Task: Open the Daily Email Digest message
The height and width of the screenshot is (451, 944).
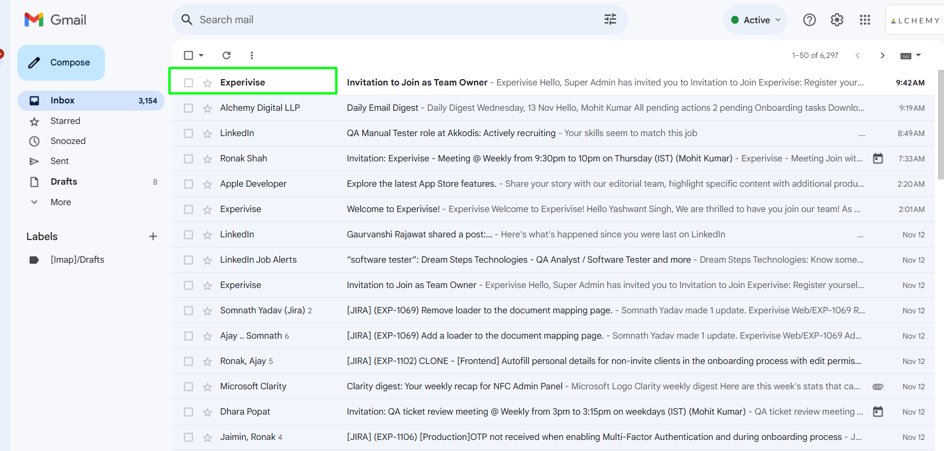Action: (x=553, y=108)
